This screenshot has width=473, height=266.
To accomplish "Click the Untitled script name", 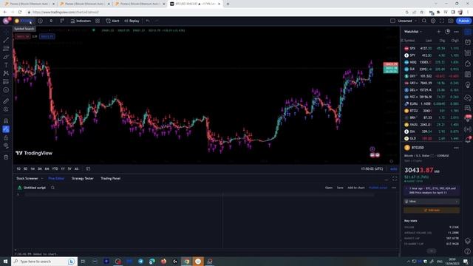I will click(35, 188).
